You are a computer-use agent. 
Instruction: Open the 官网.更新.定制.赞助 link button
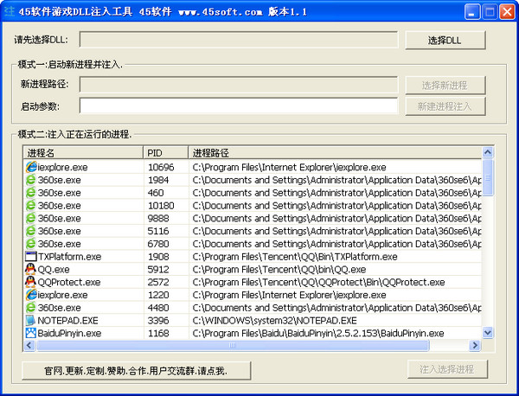pyautogui.click(x=136, y=371)
